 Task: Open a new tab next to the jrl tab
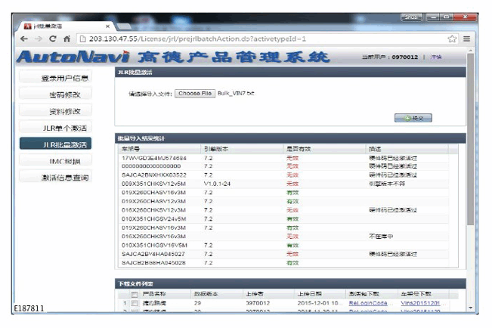point(125,26)
